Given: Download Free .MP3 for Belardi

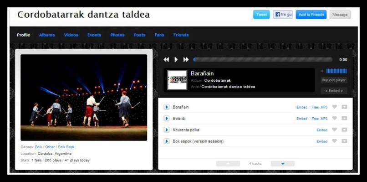Looking at the screenshot, I should click(320, 119).
